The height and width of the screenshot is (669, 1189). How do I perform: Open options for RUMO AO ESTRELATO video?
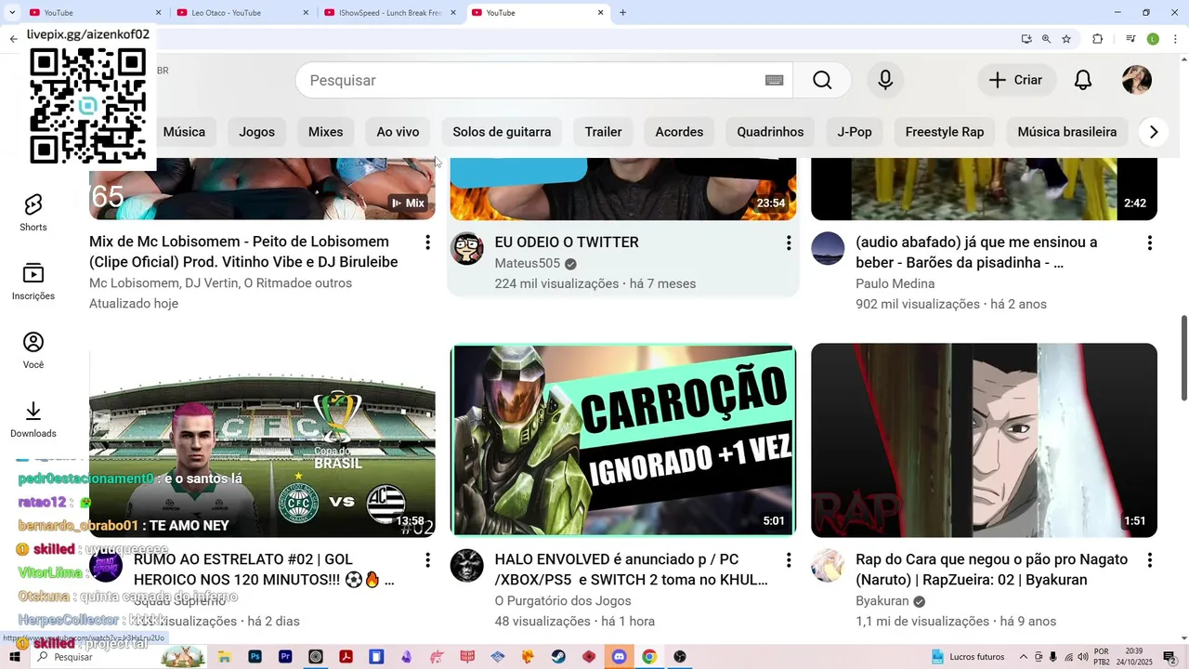click(427, 560)
